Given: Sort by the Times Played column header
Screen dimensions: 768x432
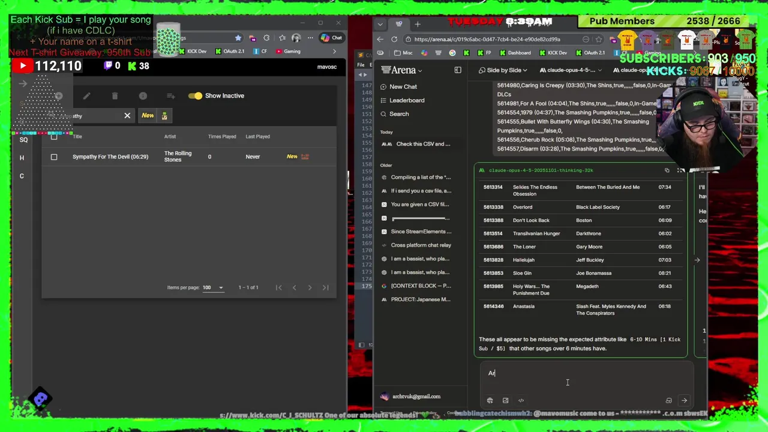Looking at the screenshot, I should pyautogui.click(x=222, y=136).
